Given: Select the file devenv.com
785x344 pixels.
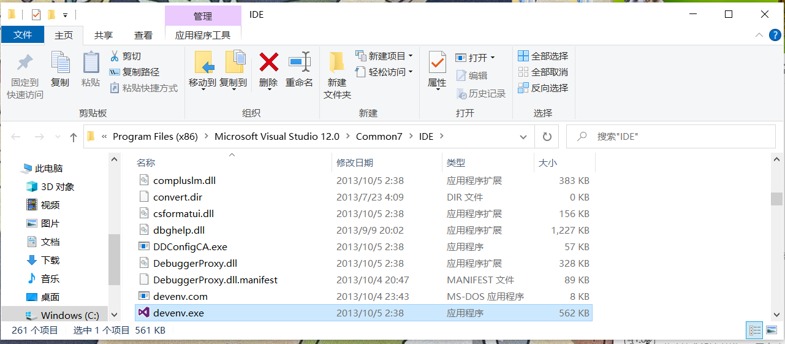Looking at the screenshot, I should pyautogui.click(x=363, y=296).
